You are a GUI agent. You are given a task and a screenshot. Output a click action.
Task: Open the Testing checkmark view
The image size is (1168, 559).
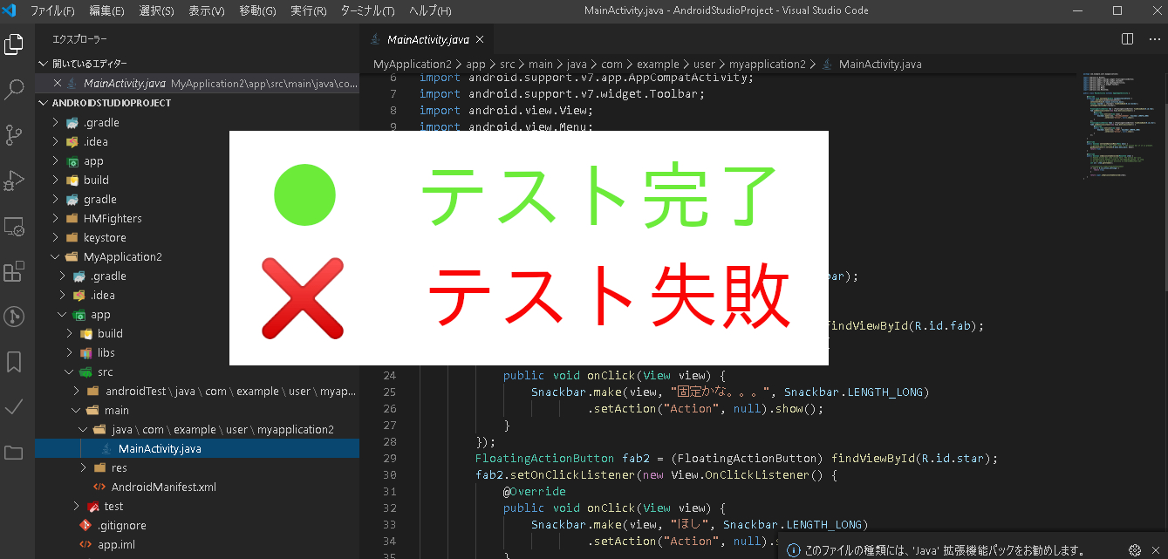(14, 407)
